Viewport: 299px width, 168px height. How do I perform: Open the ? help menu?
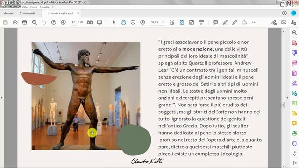click(53, 7)
